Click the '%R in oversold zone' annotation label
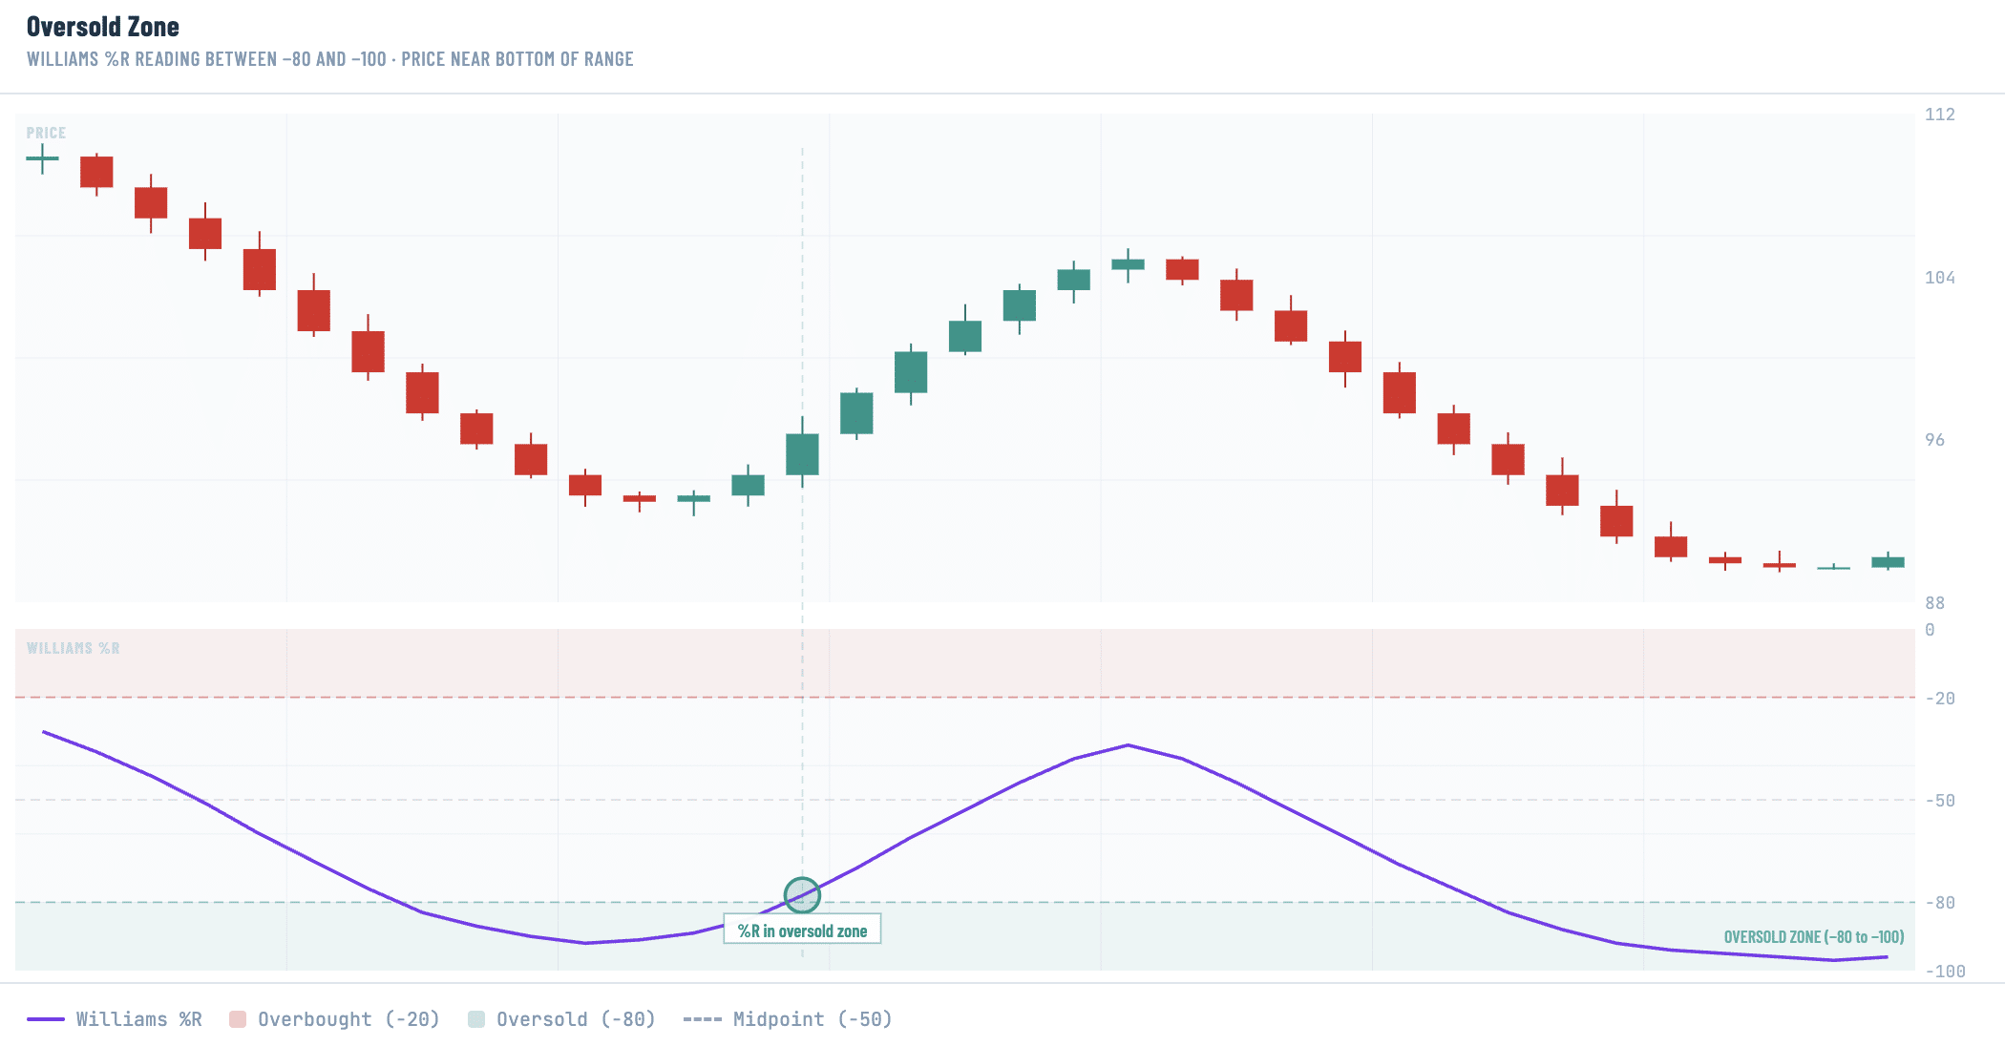 (x=802, y=930)
